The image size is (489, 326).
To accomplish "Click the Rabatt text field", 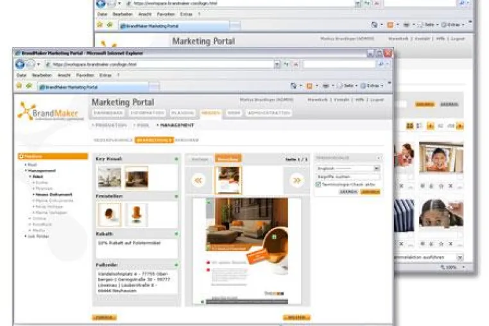I will click(137, 248).
